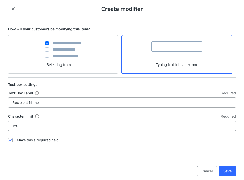Click the Character limit info icon
This screenshot has width=244, height=180.
pyautogui.click(x=37, y=116)
